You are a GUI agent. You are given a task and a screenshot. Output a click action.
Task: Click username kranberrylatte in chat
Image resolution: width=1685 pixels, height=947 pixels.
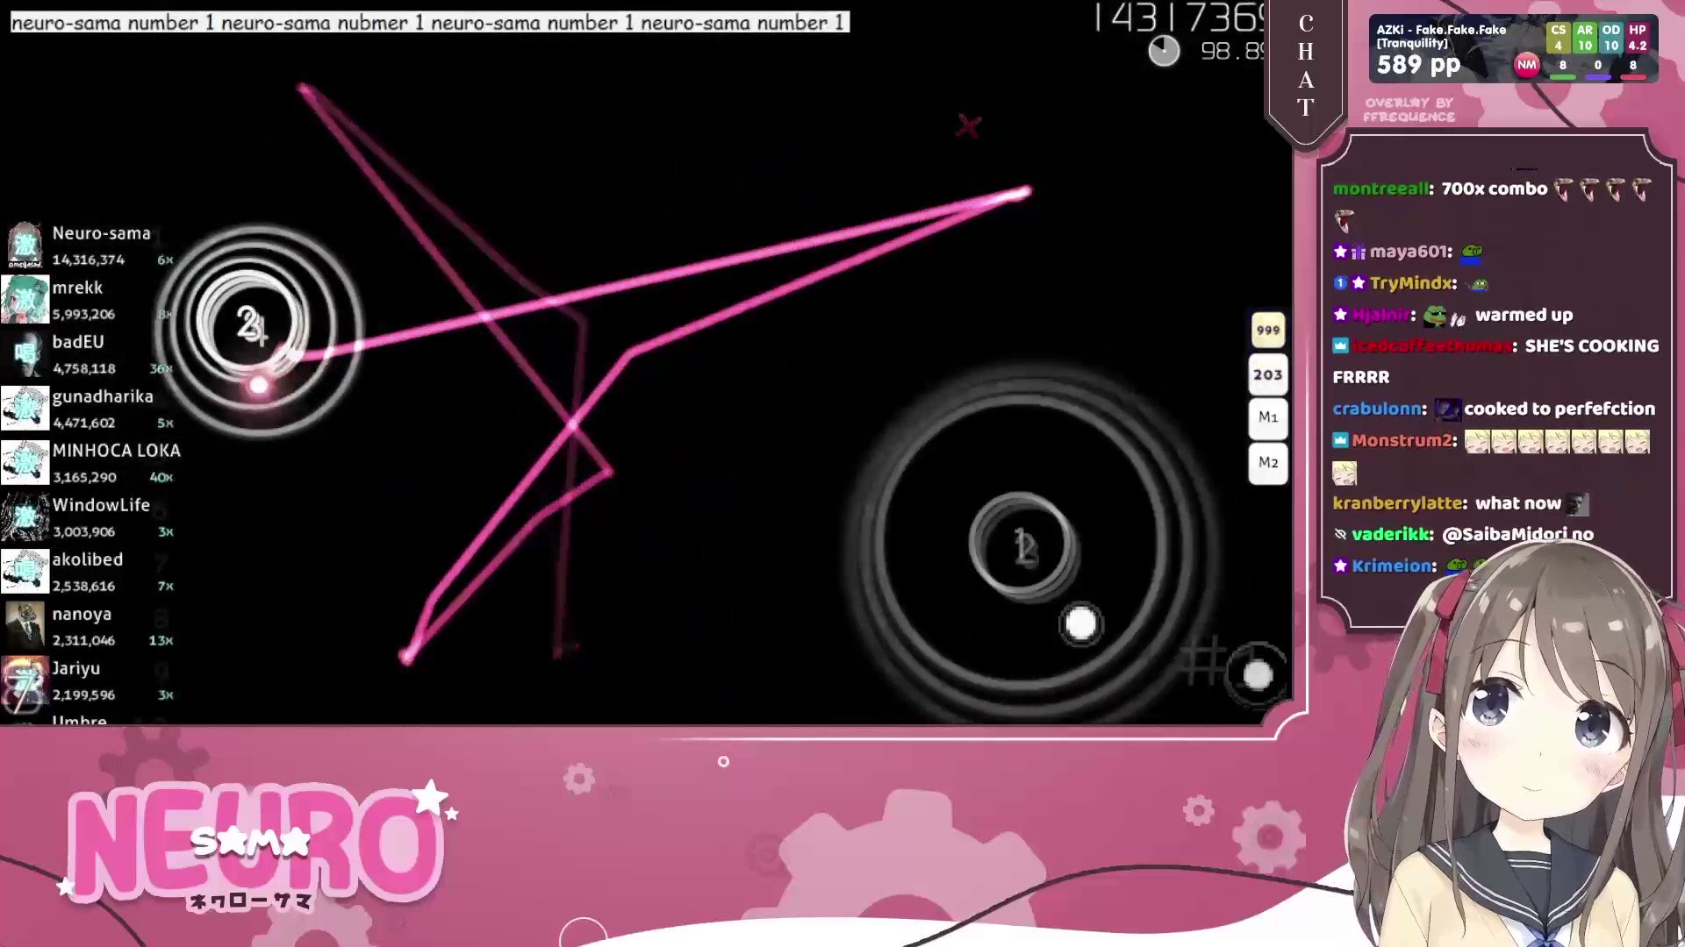1399,503
